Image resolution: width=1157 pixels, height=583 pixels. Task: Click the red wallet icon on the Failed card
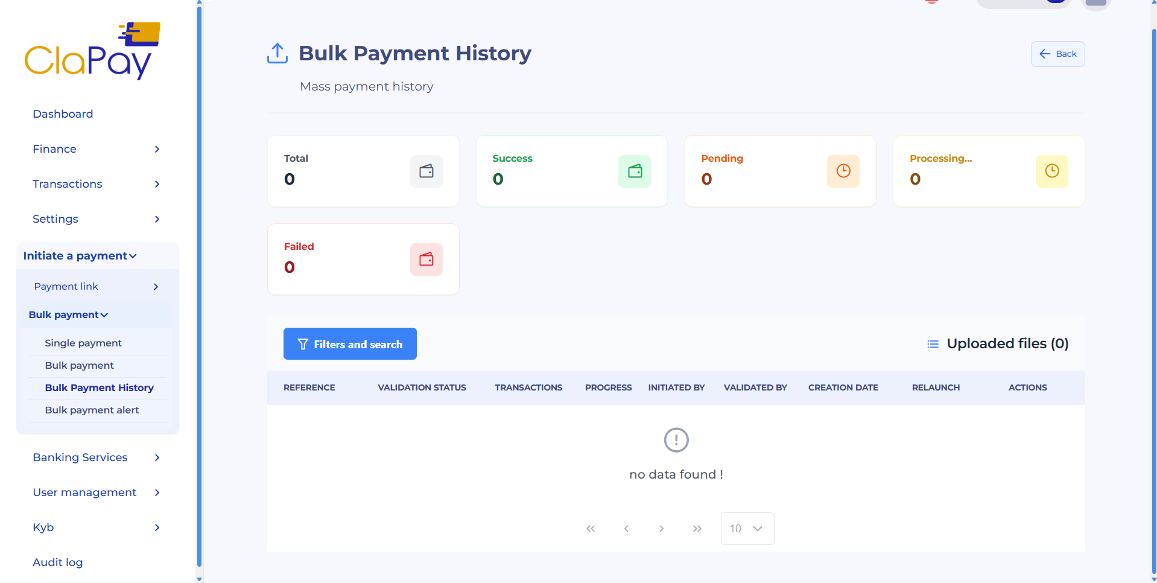pos(426,260)
